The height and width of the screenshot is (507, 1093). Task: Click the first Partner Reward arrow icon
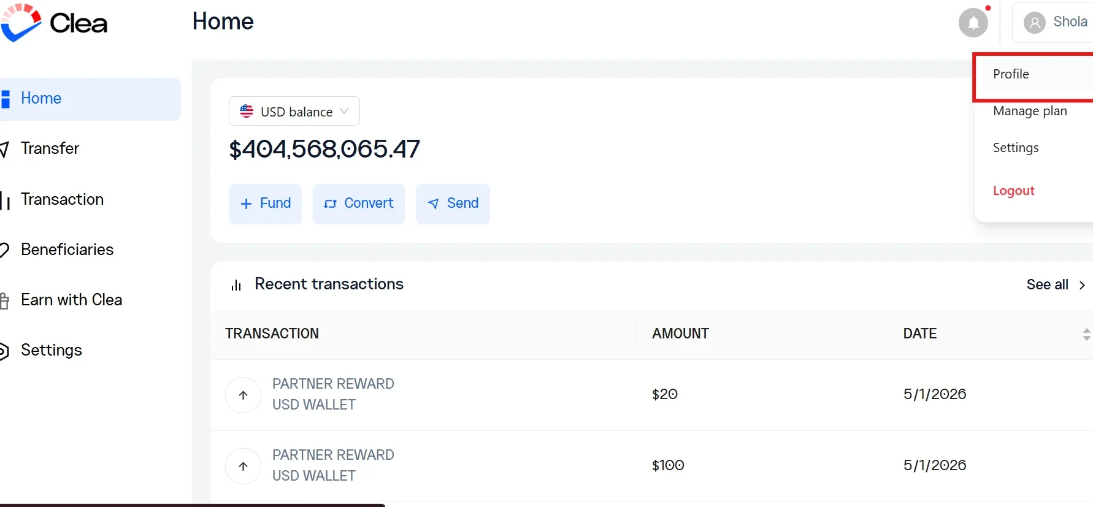(x=244, y=395)
